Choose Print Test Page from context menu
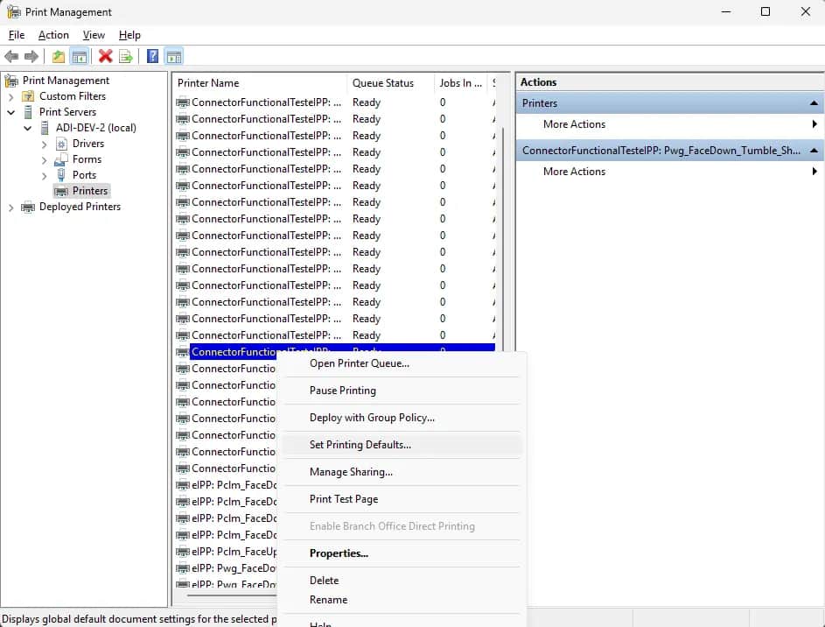The image size is (825, 627). 344,499
